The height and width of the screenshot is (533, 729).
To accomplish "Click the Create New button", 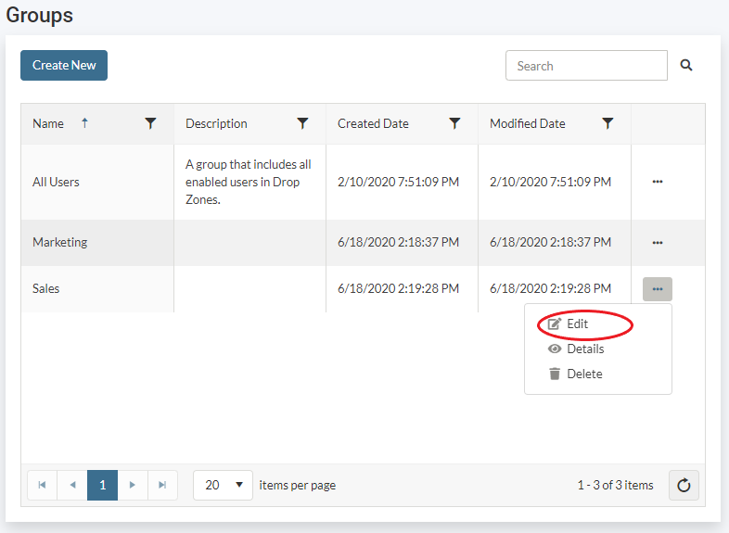I will (x=64, y=66).
